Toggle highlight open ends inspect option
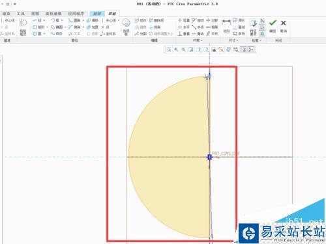 tap(263, 27)
